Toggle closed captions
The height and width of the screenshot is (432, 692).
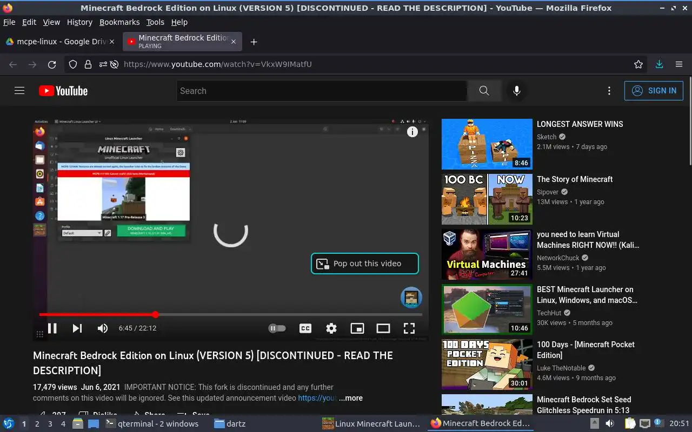pos(305,328)
